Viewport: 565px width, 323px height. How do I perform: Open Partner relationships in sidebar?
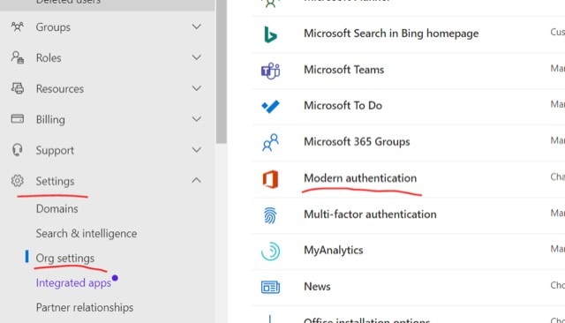(85, 307)
